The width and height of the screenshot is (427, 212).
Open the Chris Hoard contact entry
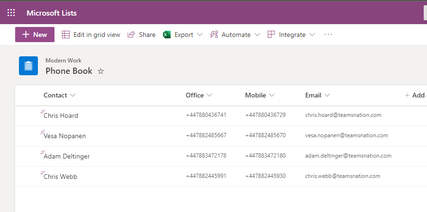tap(61, 115)
